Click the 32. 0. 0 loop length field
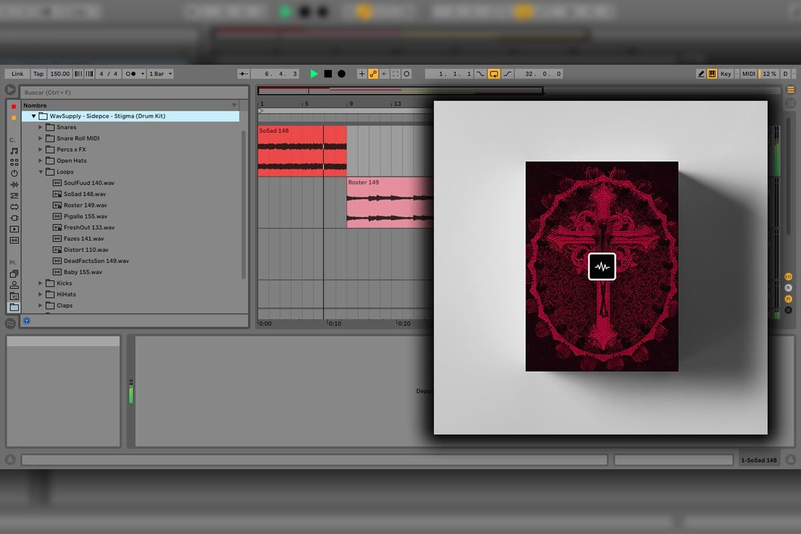The height and width of the screenshot is (534, 801). pyautogui.click(x=540, y=73)
